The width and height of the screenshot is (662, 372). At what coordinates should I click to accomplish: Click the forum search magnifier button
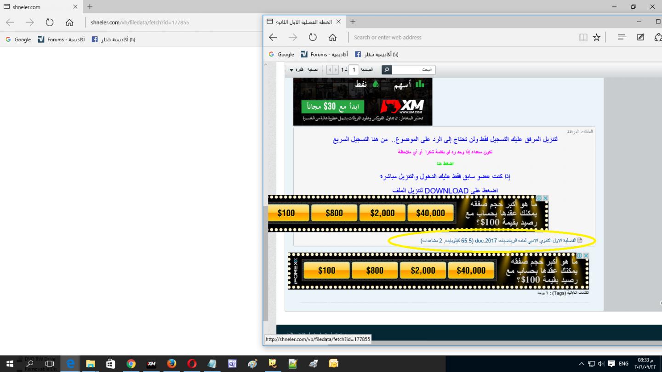pos(387,70)
